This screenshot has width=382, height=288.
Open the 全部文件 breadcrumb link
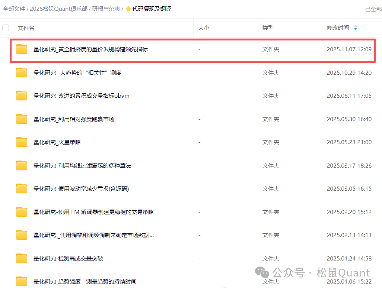(x=14, y=8)
